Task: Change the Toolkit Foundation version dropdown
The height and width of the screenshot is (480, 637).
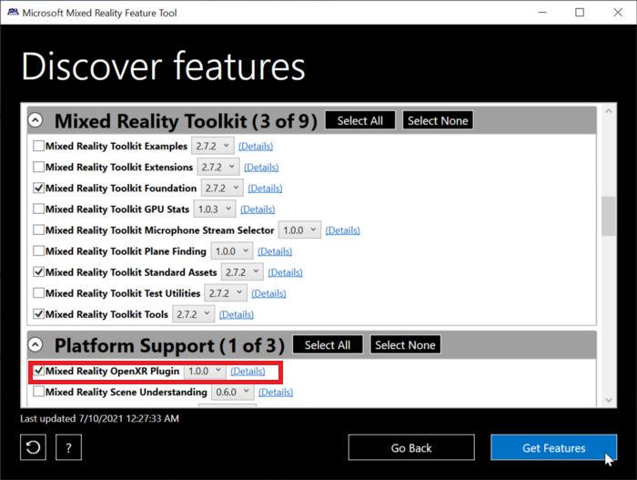Action: coord(222,189)
